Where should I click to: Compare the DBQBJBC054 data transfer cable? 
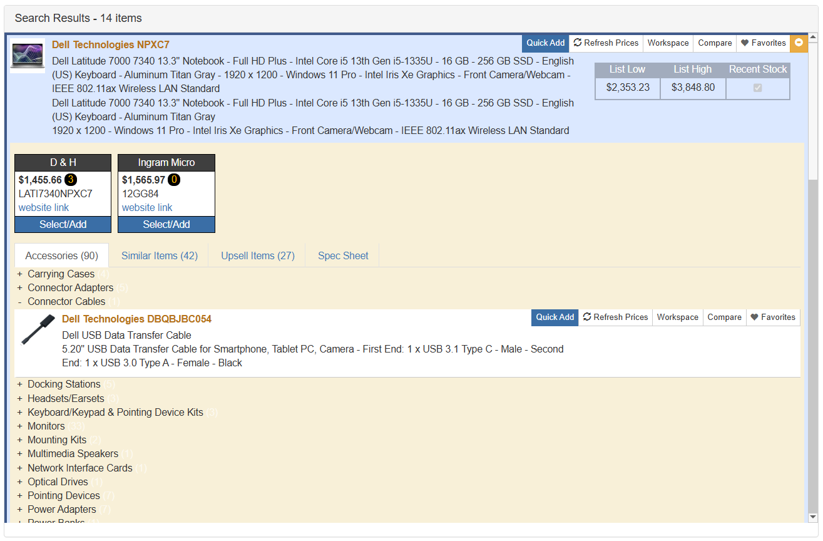(x=724, y=317)
